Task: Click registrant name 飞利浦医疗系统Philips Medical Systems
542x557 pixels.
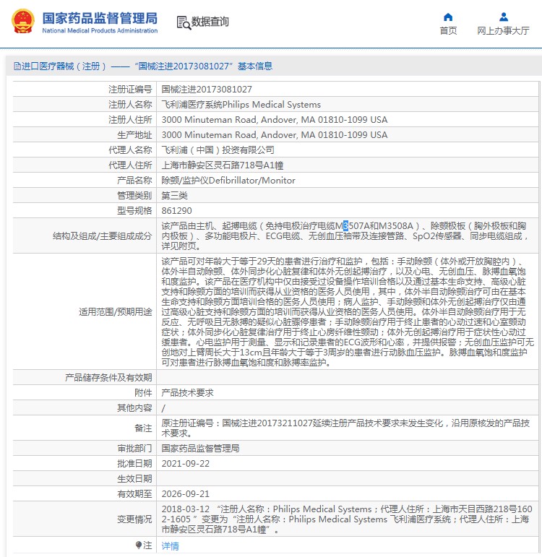Action: pos(241,105)
